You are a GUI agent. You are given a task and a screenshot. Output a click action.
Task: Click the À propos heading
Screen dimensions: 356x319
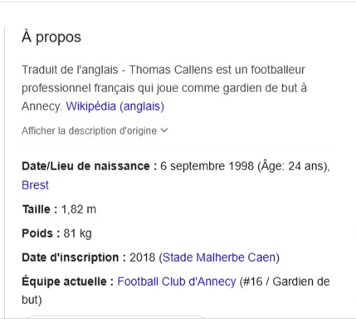[x=51, y=37]
